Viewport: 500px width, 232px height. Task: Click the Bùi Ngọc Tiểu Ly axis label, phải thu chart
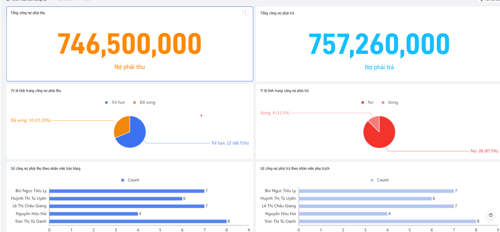(x=31, y=191)
